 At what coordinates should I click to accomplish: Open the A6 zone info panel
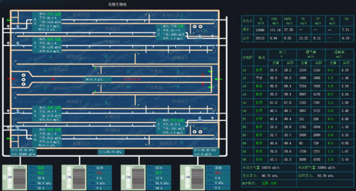coord(47,138)
